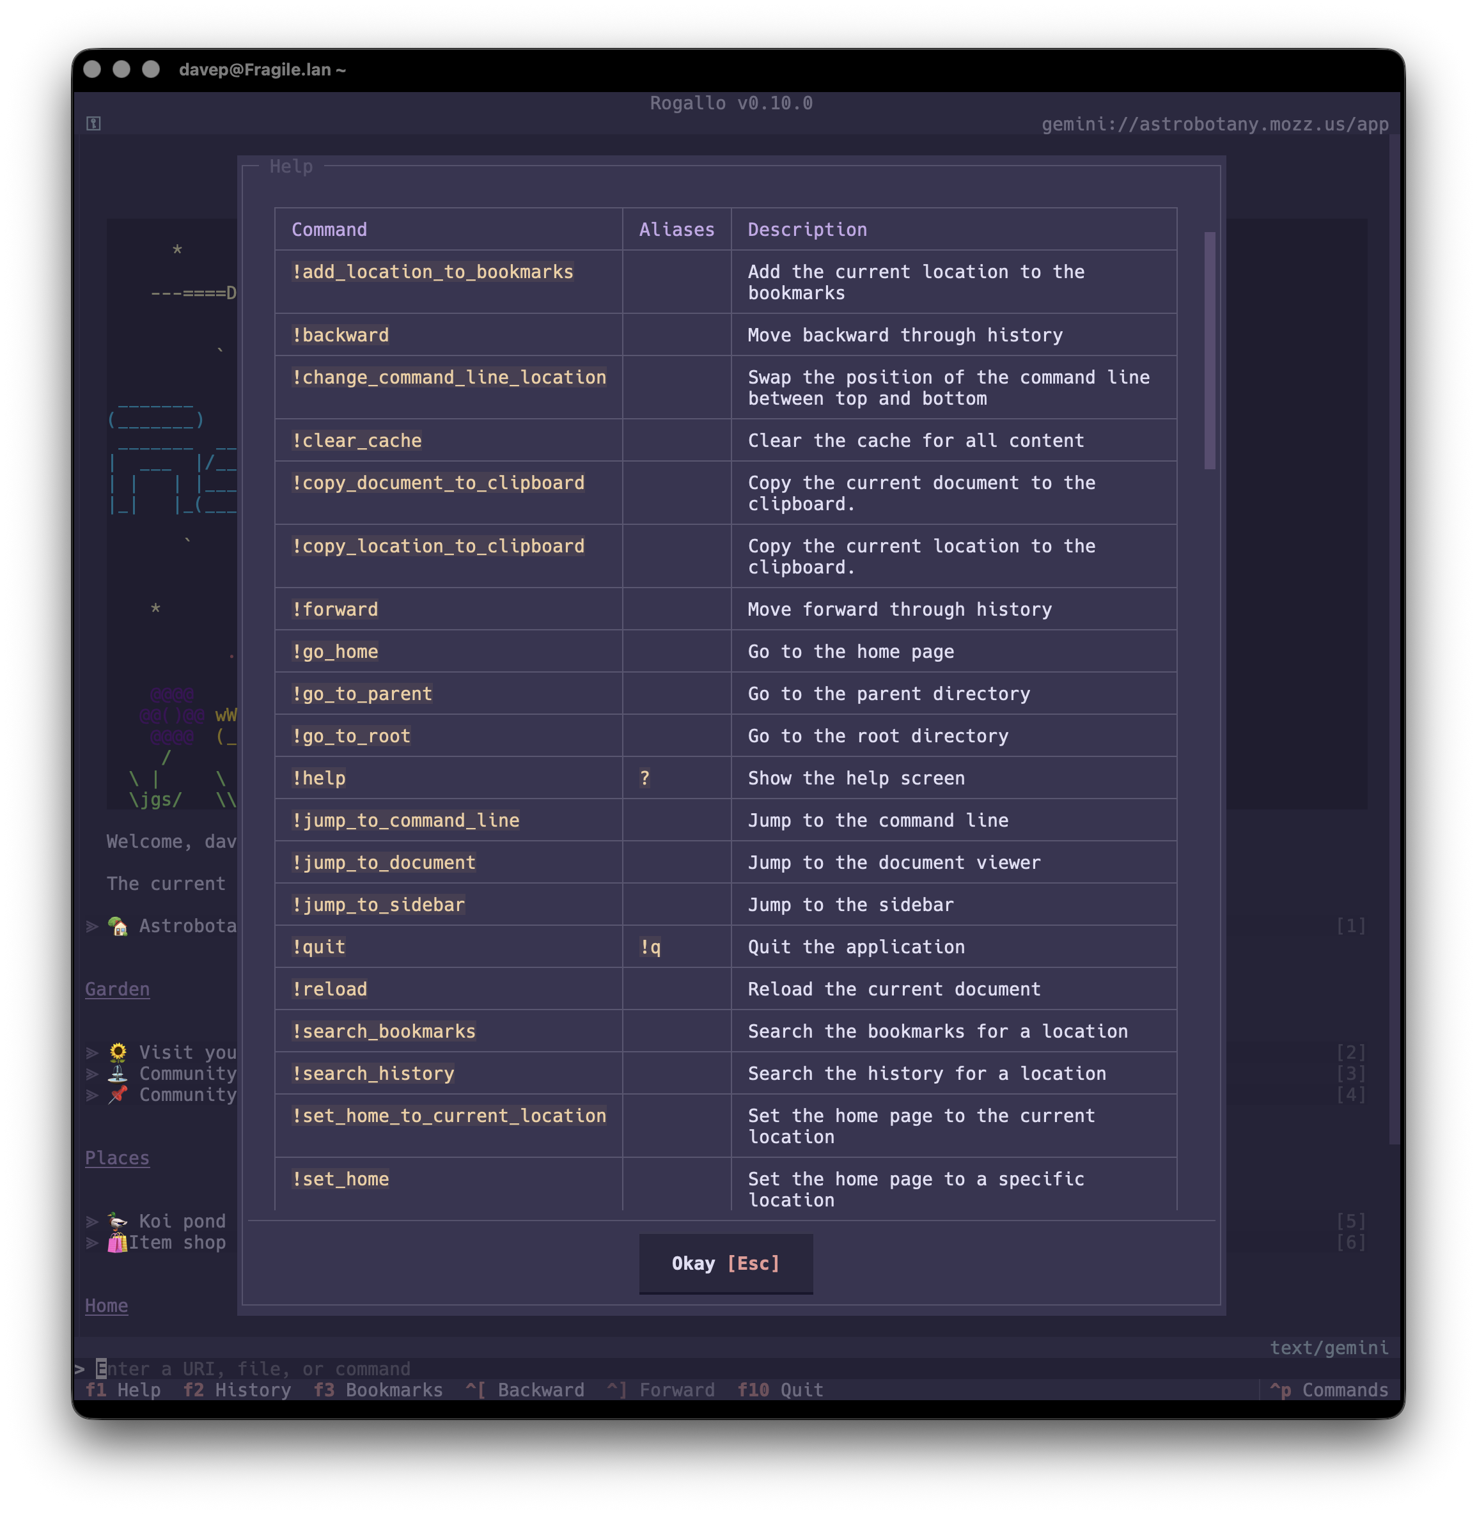Click link number [1] on the right
1477x1514 pixels.
coord(1350,925)
